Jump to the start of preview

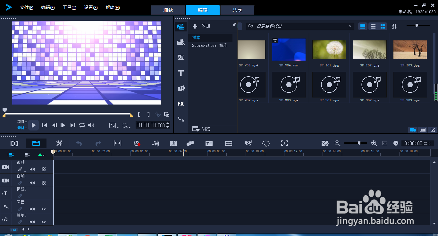pos(45,125)
